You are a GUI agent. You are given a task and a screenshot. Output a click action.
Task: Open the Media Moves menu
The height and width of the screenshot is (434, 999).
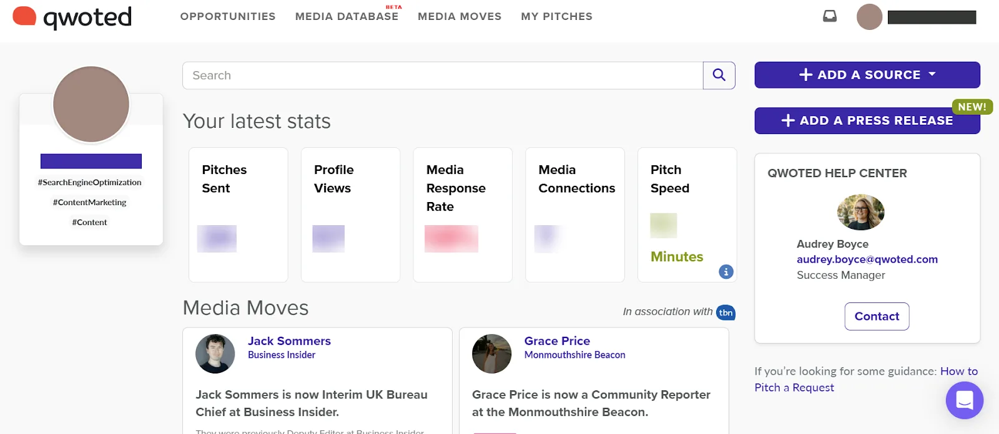click(x=460, y=16)
